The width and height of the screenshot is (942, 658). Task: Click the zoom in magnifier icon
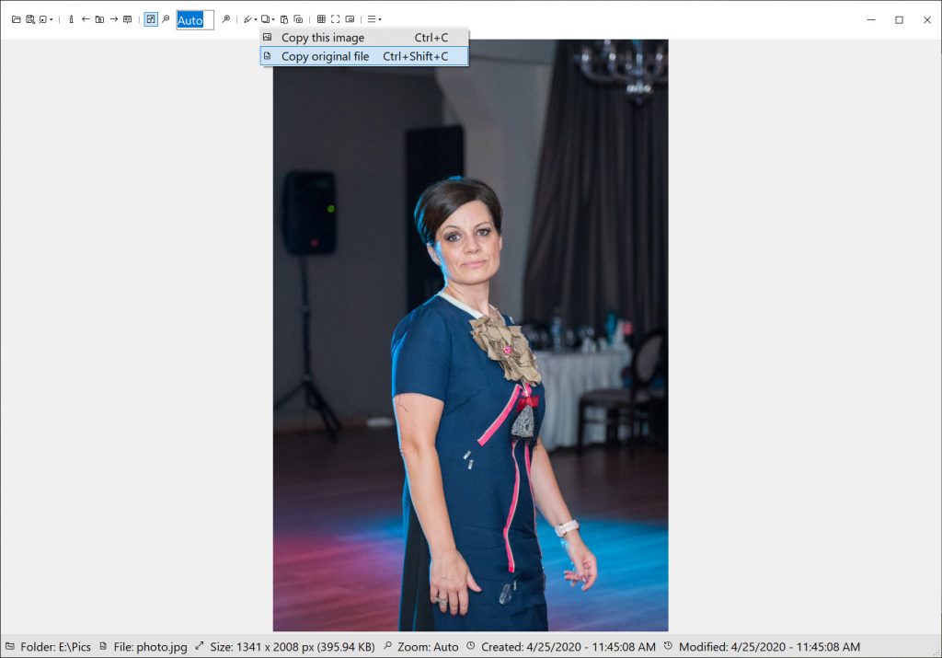(226, 19)
